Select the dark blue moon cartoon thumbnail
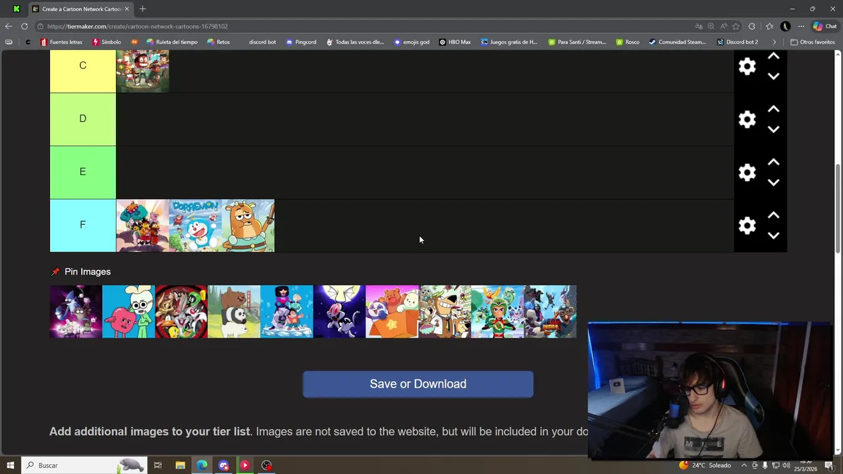843x474 pixels. (339, 311)
